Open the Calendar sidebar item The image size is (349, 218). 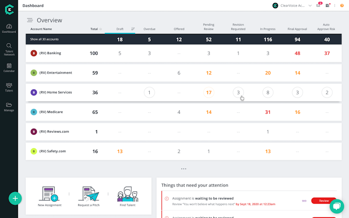click(x=9, y=68)
